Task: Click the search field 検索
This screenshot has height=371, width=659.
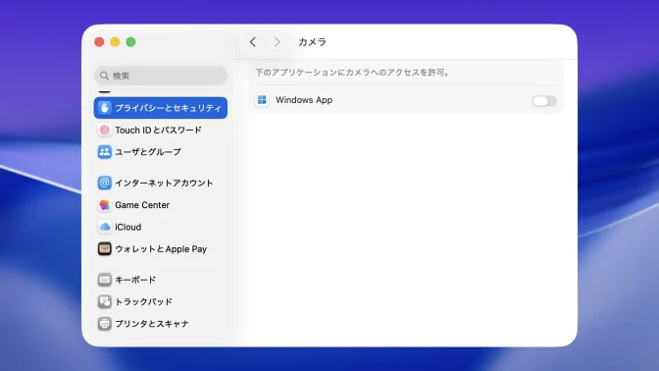Action: (x=161, y=76)
